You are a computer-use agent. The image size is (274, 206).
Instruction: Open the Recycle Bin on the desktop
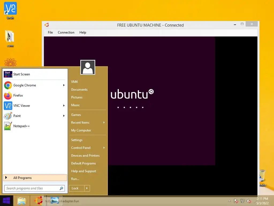pos(262,178)
